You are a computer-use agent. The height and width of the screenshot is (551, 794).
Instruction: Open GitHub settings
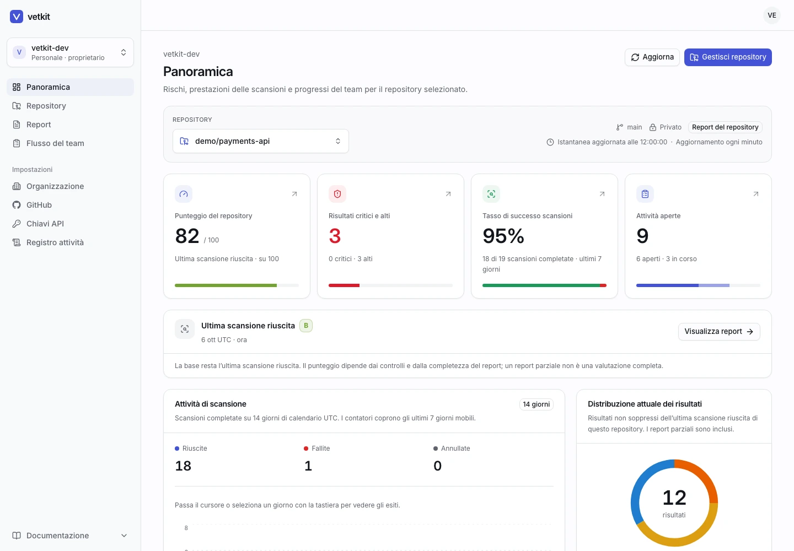[x=70, y=205]
